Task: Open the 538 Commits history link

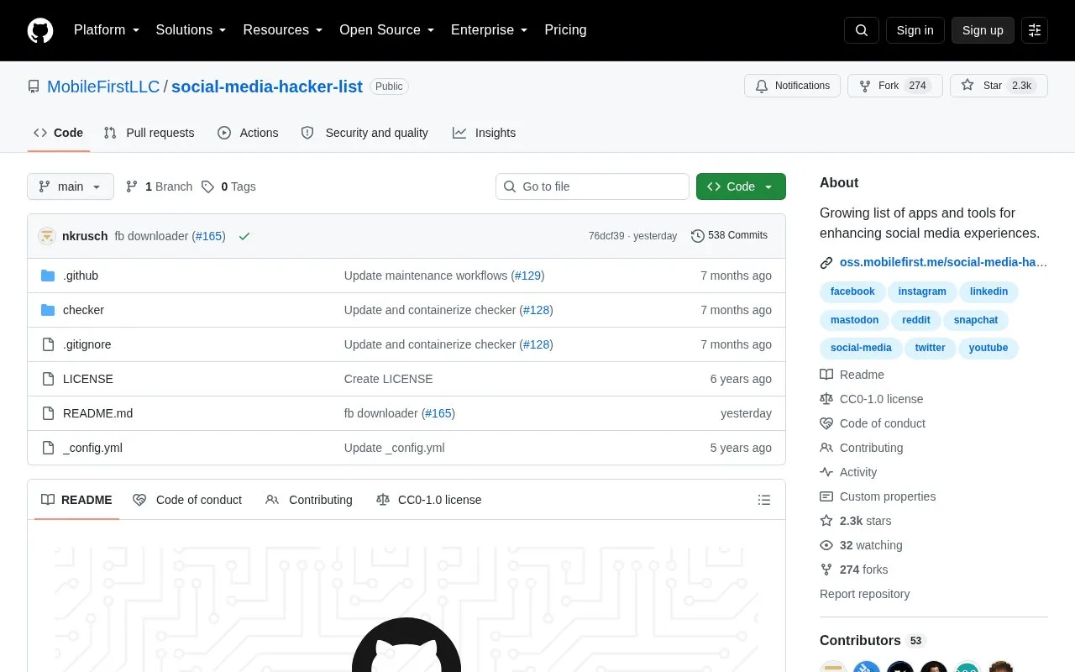Action: [729, 236]
